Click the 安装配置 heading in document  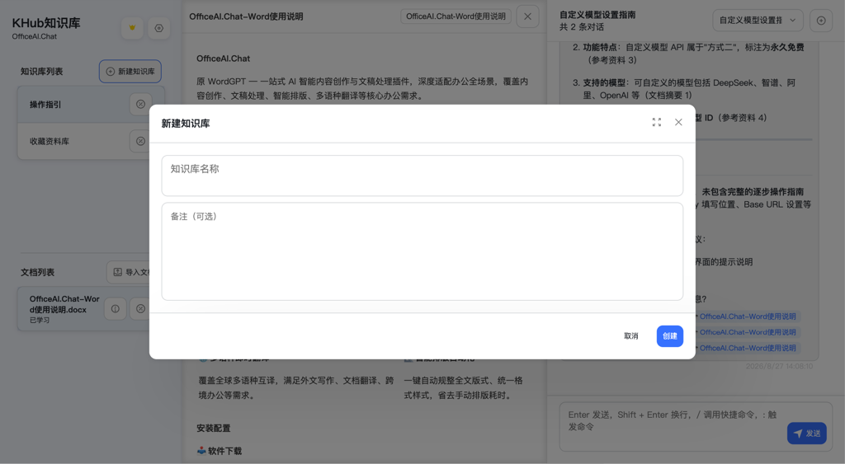click(214, 429)
